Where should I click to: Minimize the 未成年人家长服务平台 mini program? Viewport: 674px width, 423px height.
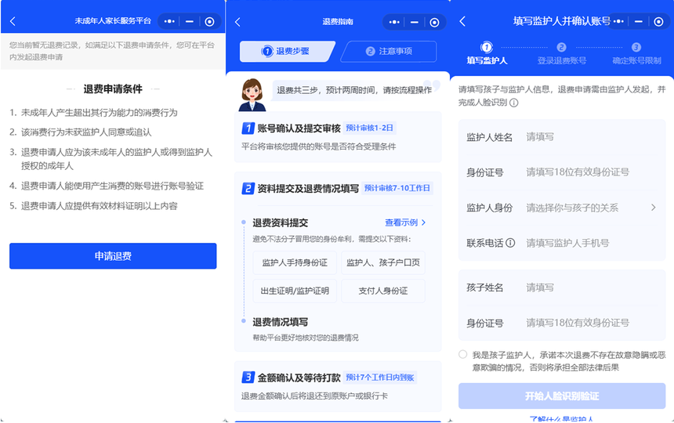190,21
